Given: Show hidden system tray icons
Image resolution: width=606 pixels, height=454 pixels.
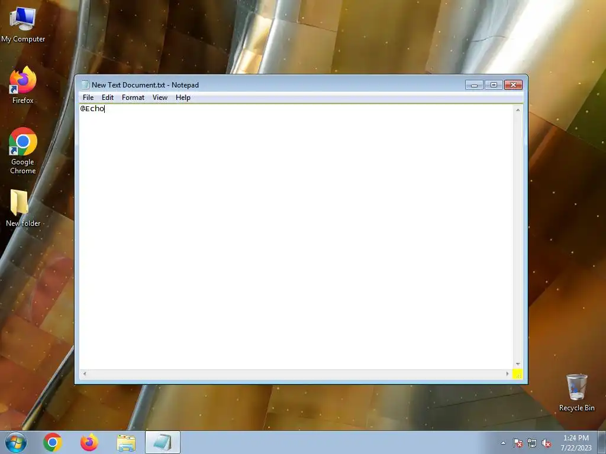Looking at the screenshot, I should (503, 443).
